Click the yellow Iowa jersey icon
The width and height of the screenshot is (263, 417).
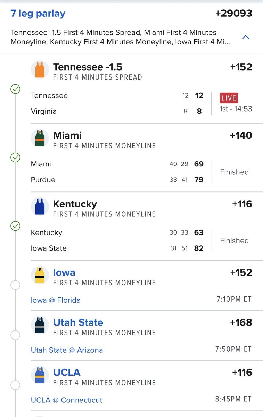point(40,275)
